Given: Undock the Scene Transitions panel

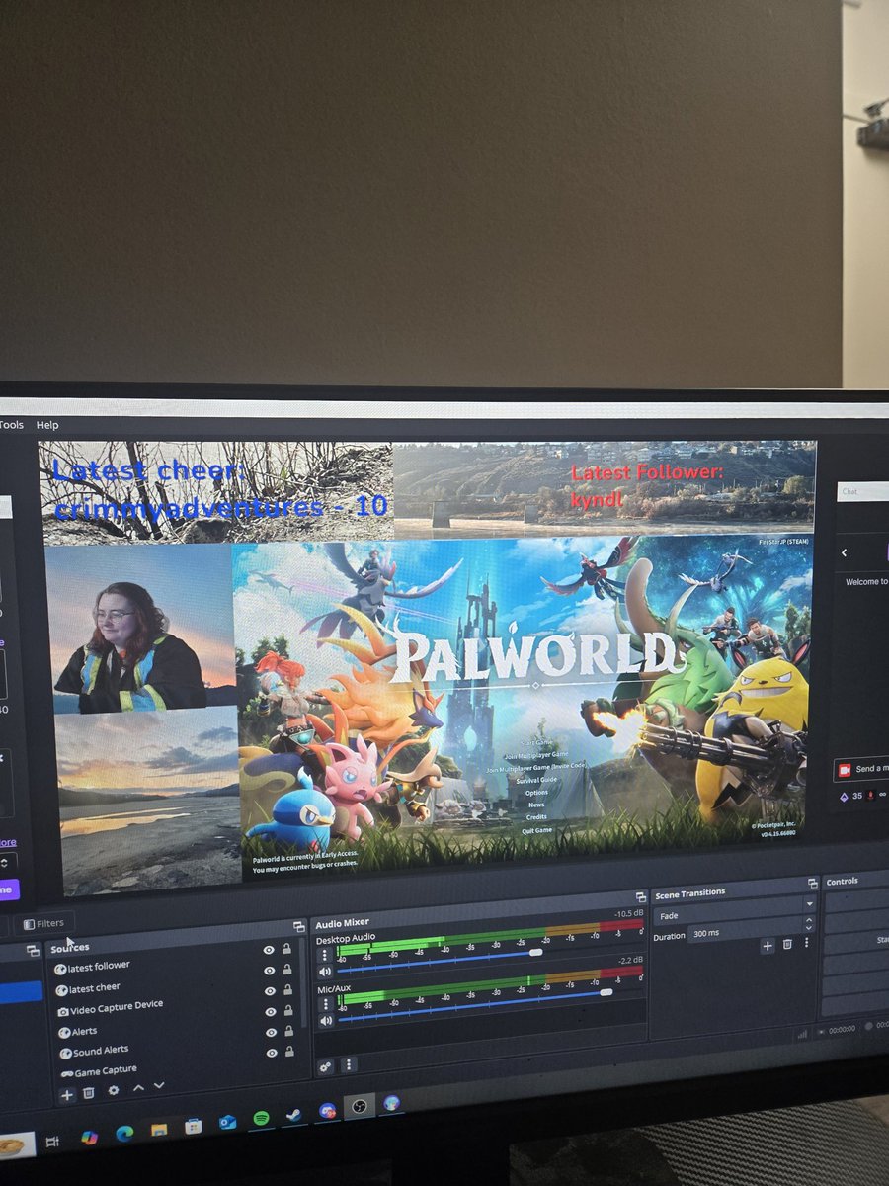Looking at the screenshot, I should [812, 883].
